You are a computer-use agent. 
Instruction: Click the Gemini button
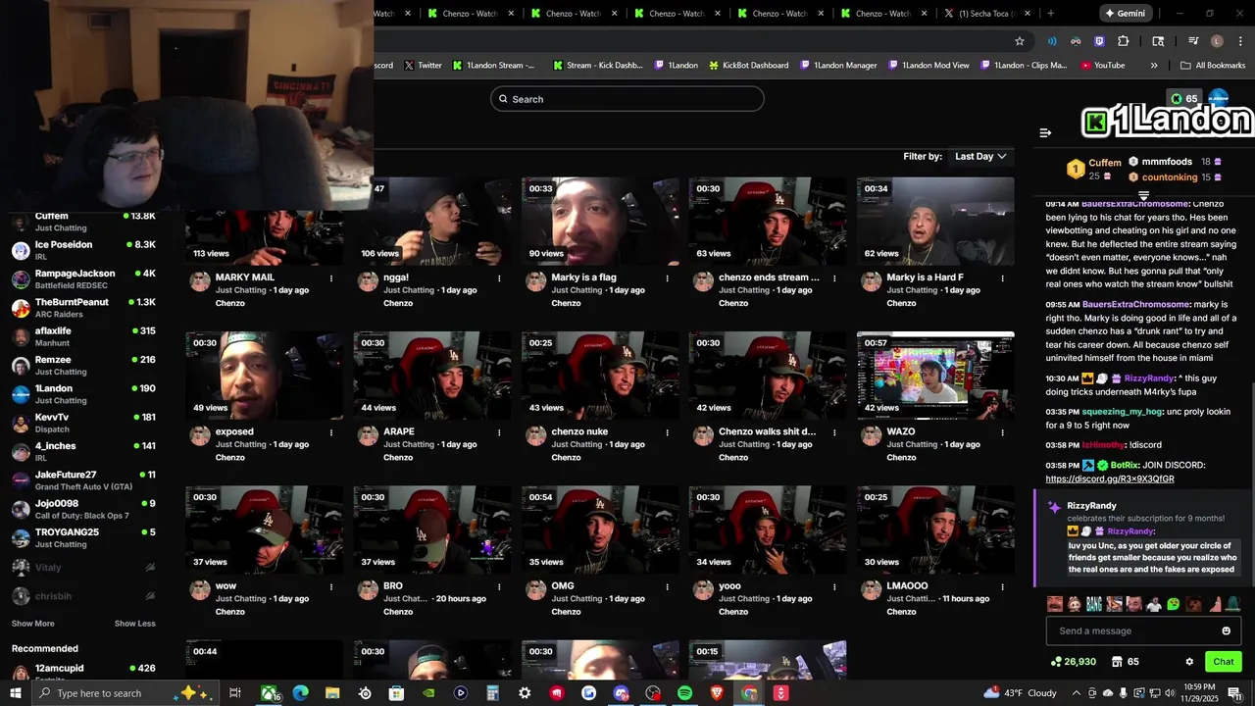pos(1125,14)
